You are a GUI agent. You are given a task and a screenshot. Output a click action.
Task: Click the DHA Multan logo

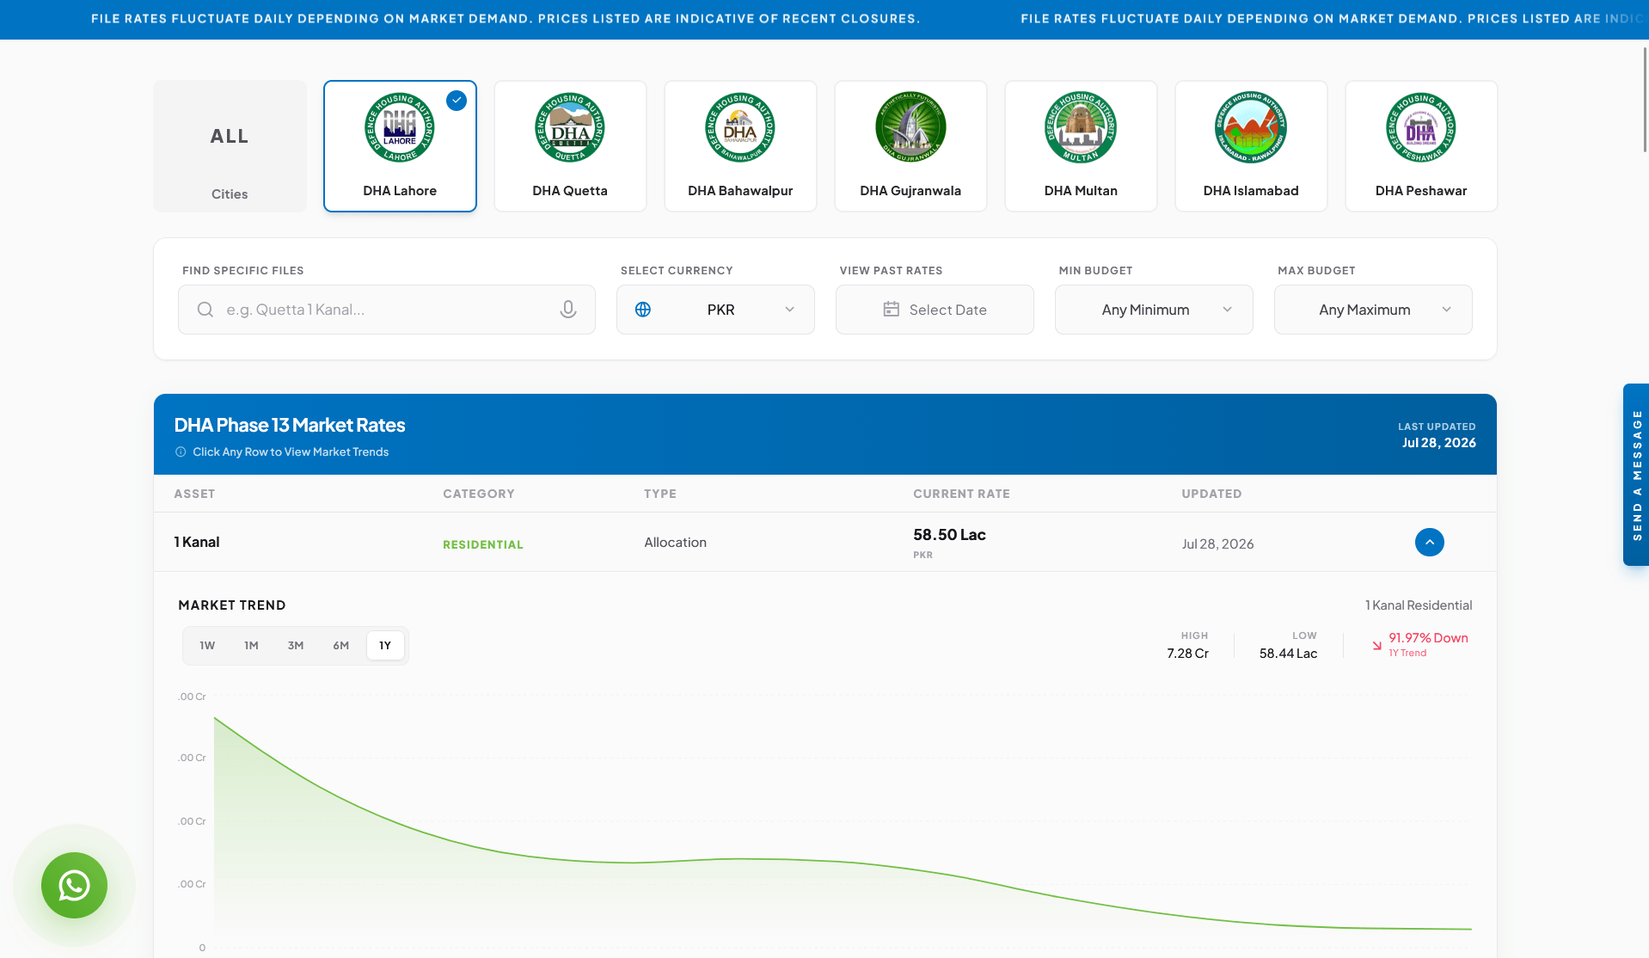pos(1081,128)
